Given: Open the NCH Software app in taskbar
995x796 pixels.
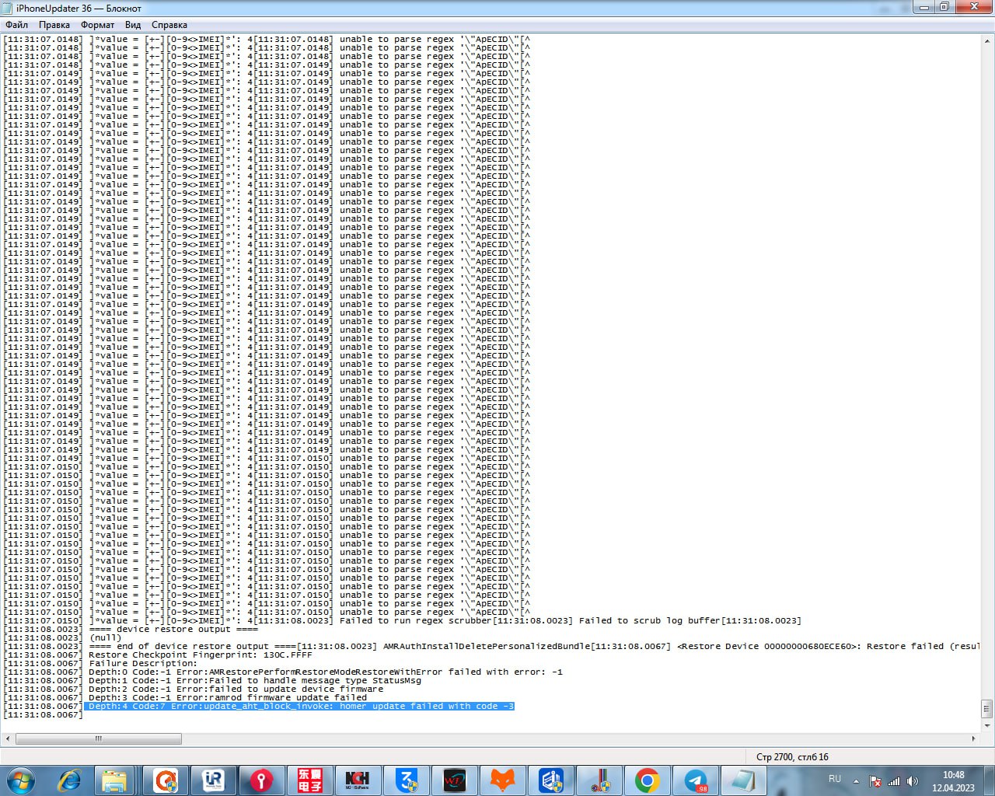Looking at the screenshot, I should point(358,780).
